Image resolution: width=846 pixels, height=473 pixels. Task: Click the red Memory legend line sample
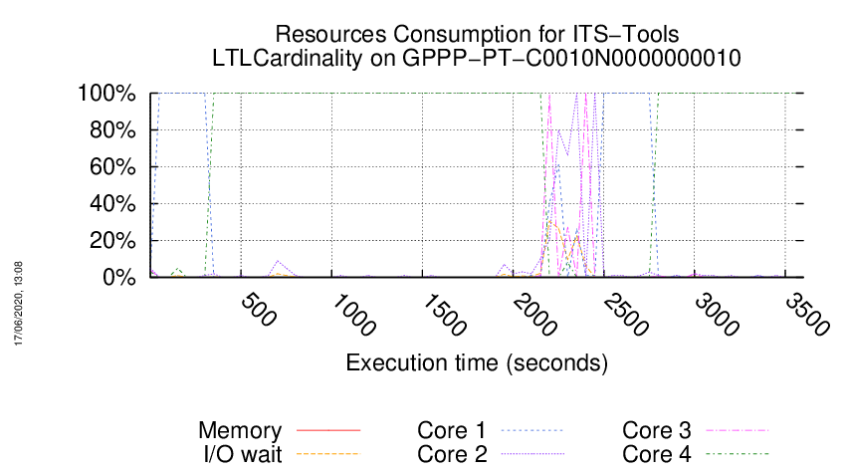(328, 430)
